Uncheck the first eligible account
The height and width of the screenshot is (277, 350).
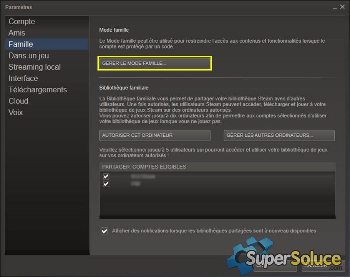(106, 176)
